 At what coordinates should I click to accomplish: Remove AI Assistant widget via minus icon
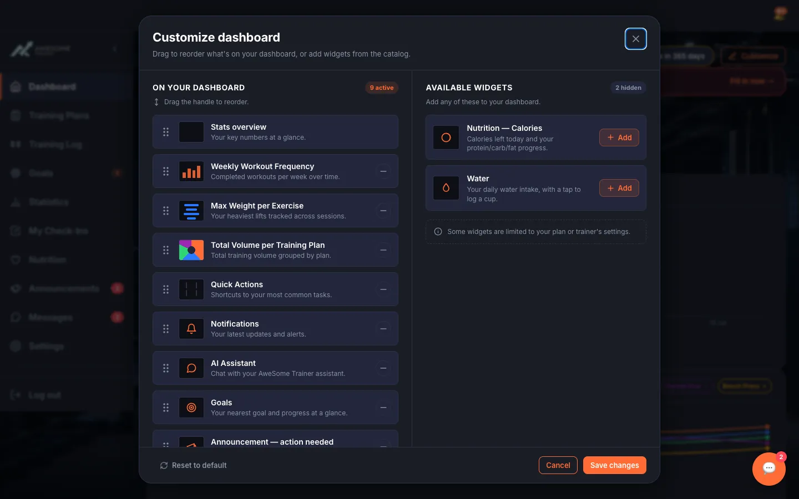[383, 368]
